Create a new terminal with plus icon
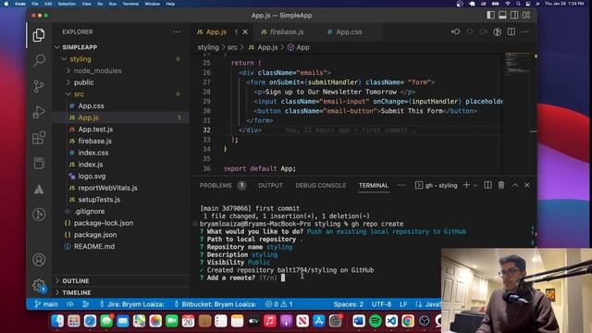This screenshot has width=592, height=333. [x=466, y=185]
